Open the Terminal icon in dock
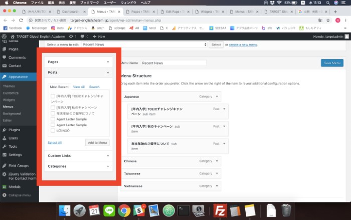The image size is (351, 220). tap(184, 210)
